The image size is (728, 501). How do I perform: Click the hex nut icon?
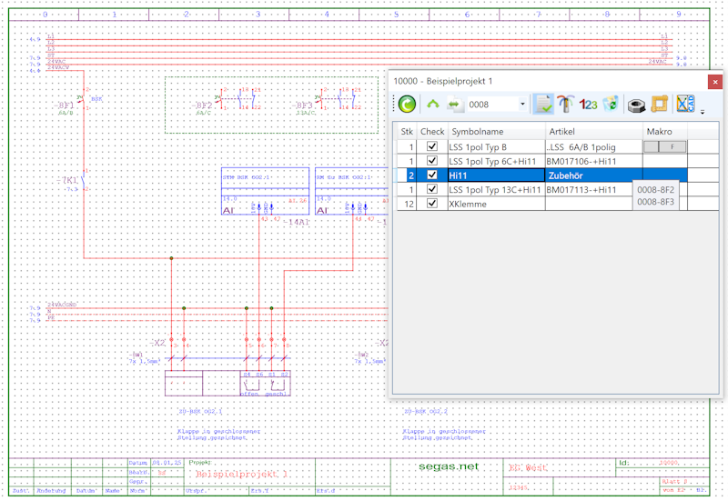(x=636, y=105)
